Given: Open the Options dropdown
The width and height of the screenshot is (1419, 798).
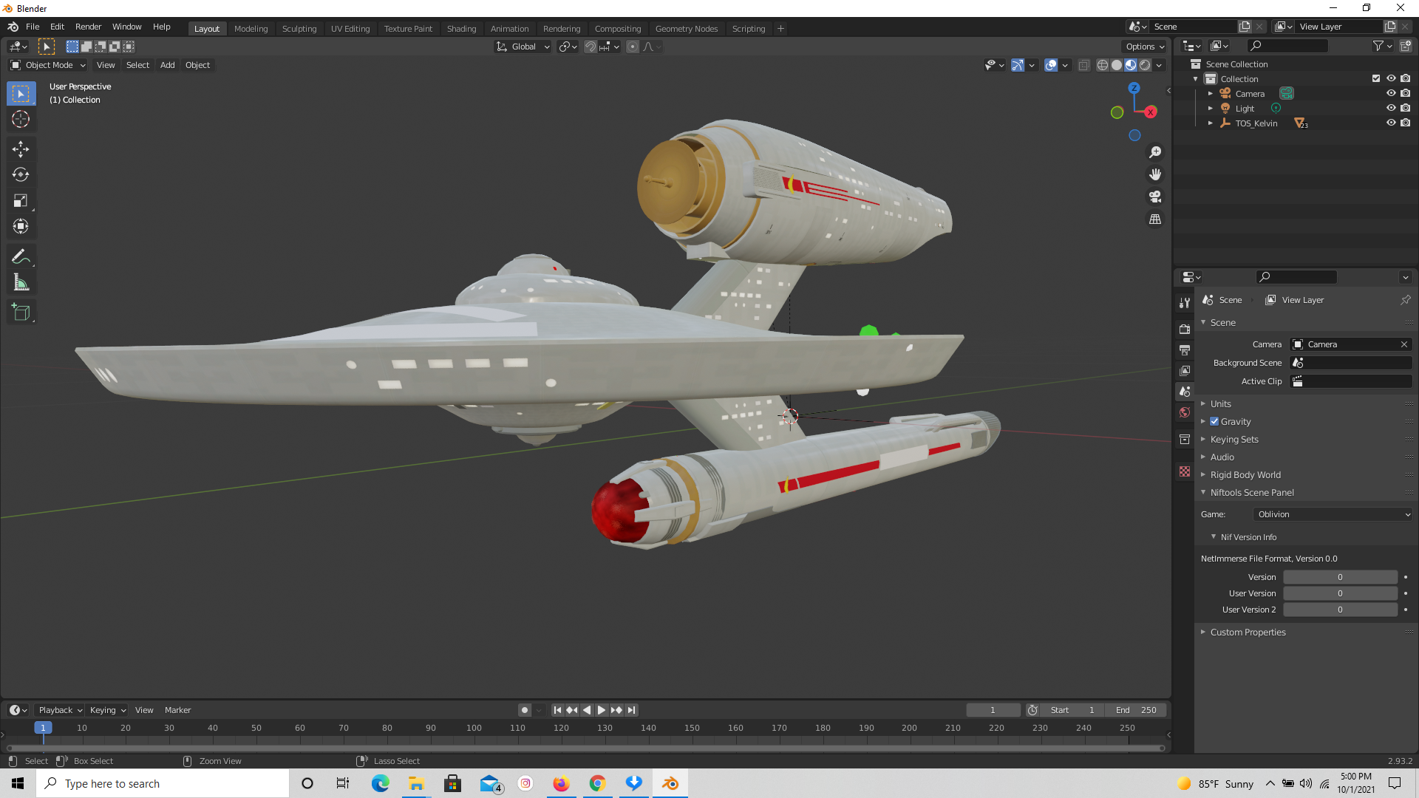Looking at the screenshot, I should pos(1144,47).
